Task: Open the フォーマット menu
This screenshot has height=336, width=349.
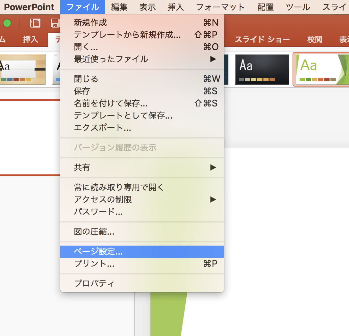Action: click(220, 7)
